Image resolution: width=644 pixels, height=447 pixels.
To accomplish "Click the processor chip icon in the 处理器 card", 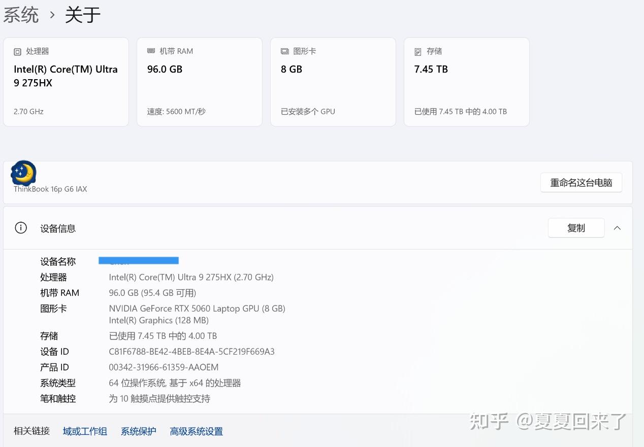I will click(x=18, y=52).
